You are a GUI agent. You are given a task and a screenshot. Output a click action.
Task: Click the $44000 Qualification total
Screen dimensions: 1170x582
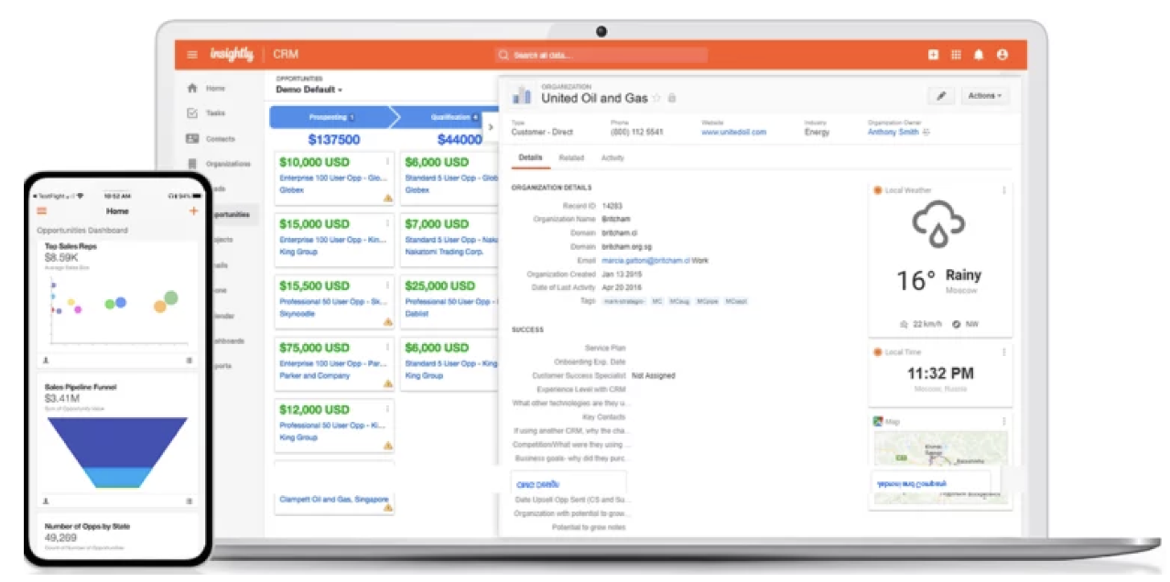(x=460, y=140)
